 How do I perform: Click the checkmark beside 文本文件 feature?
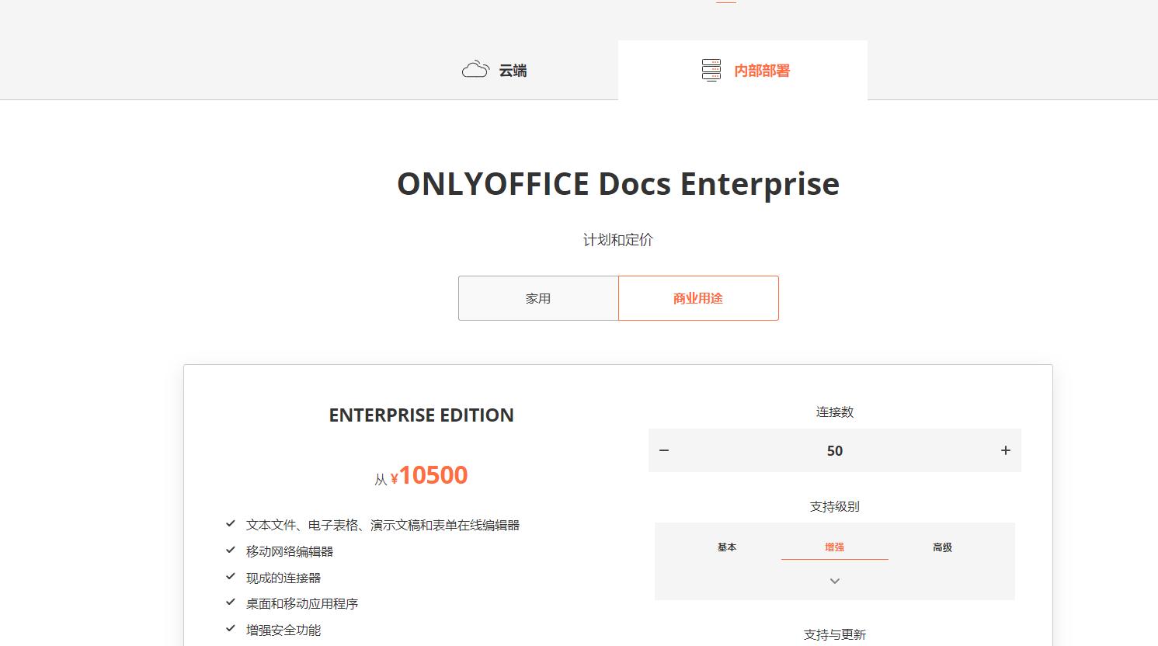coord(230,524)
